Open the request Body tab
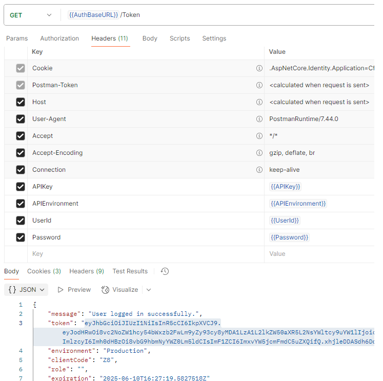The width and height of the screenshot is (383, 381). coord(150,38)
